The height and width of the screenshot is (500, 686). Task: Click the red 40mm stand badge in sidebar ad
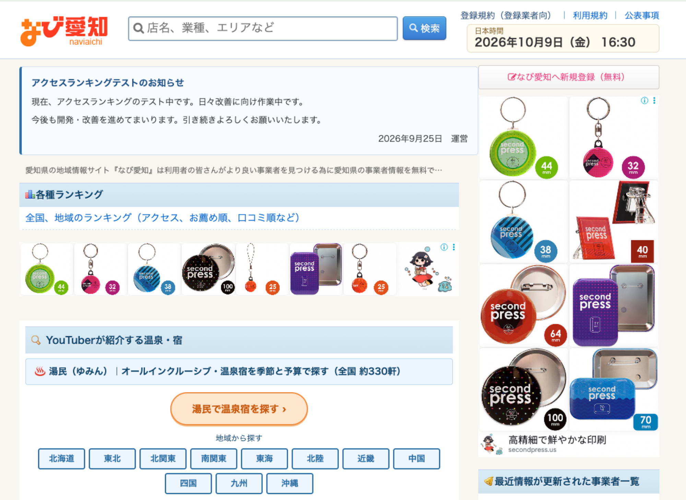(614, 222)
